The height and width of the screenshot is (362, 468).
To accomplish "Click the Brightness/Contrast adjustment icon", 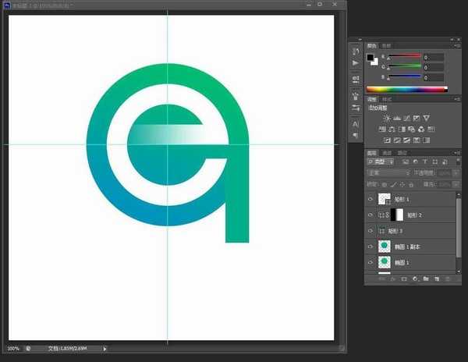I will click(387, 118).
